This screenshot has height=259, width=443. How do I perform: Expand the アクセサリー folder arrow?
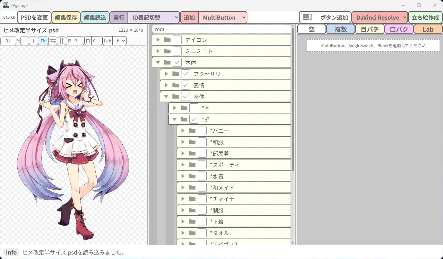[x=166, y=74]
